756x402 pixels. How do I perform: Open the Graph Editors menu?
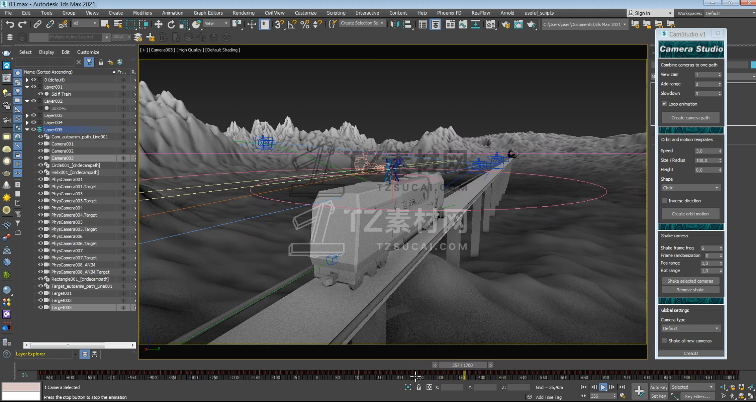[208, 13]
